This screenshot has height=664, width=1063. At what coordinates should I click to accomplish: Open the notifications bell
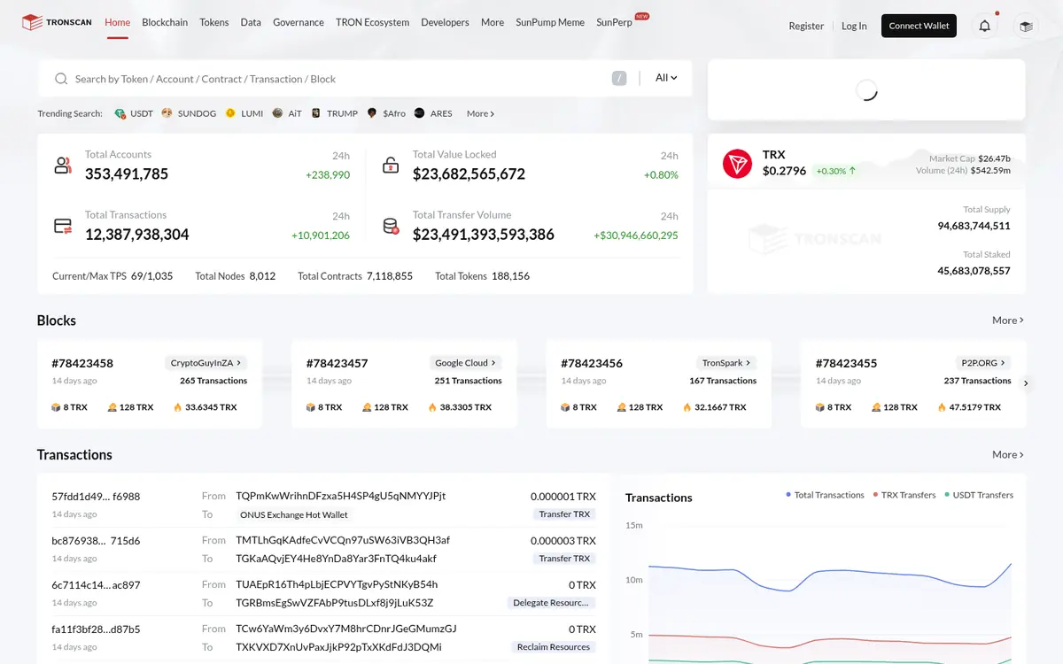point(985,26)
